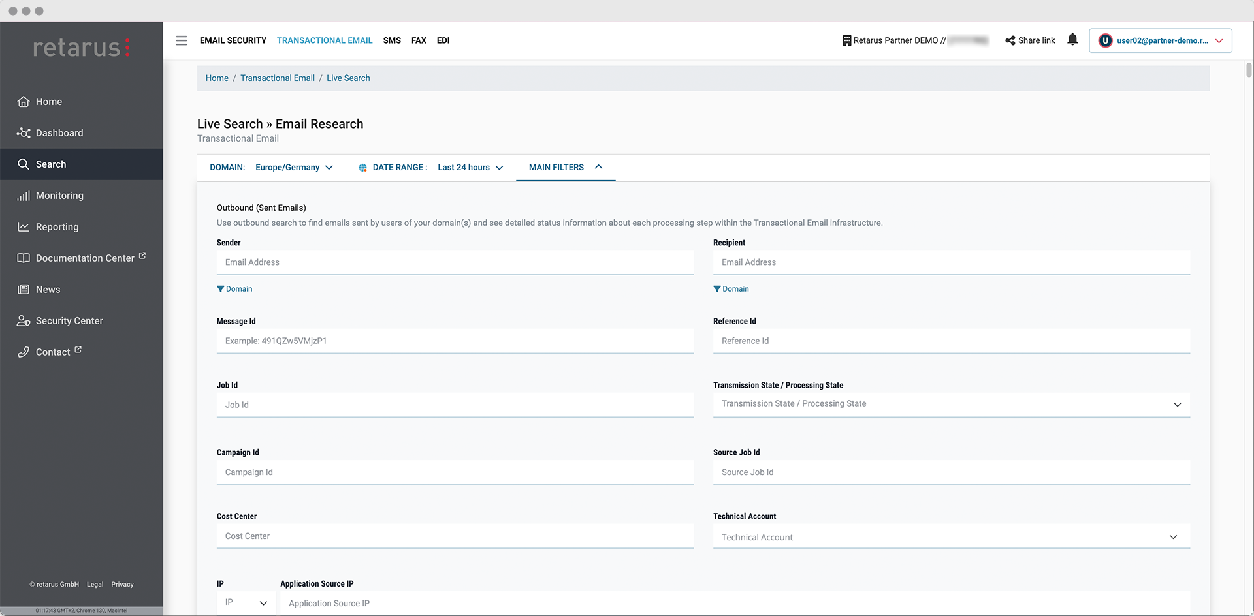Click the Dashboard nodes icon
Screen dimensions: 1254x616
click(x=24, y=133)
